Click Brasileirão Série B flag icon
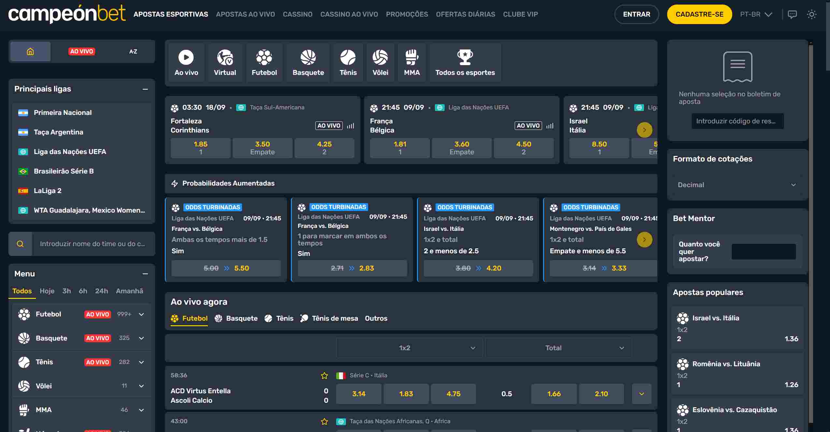This screenshot has height=432, width=830. coord(23,171)
